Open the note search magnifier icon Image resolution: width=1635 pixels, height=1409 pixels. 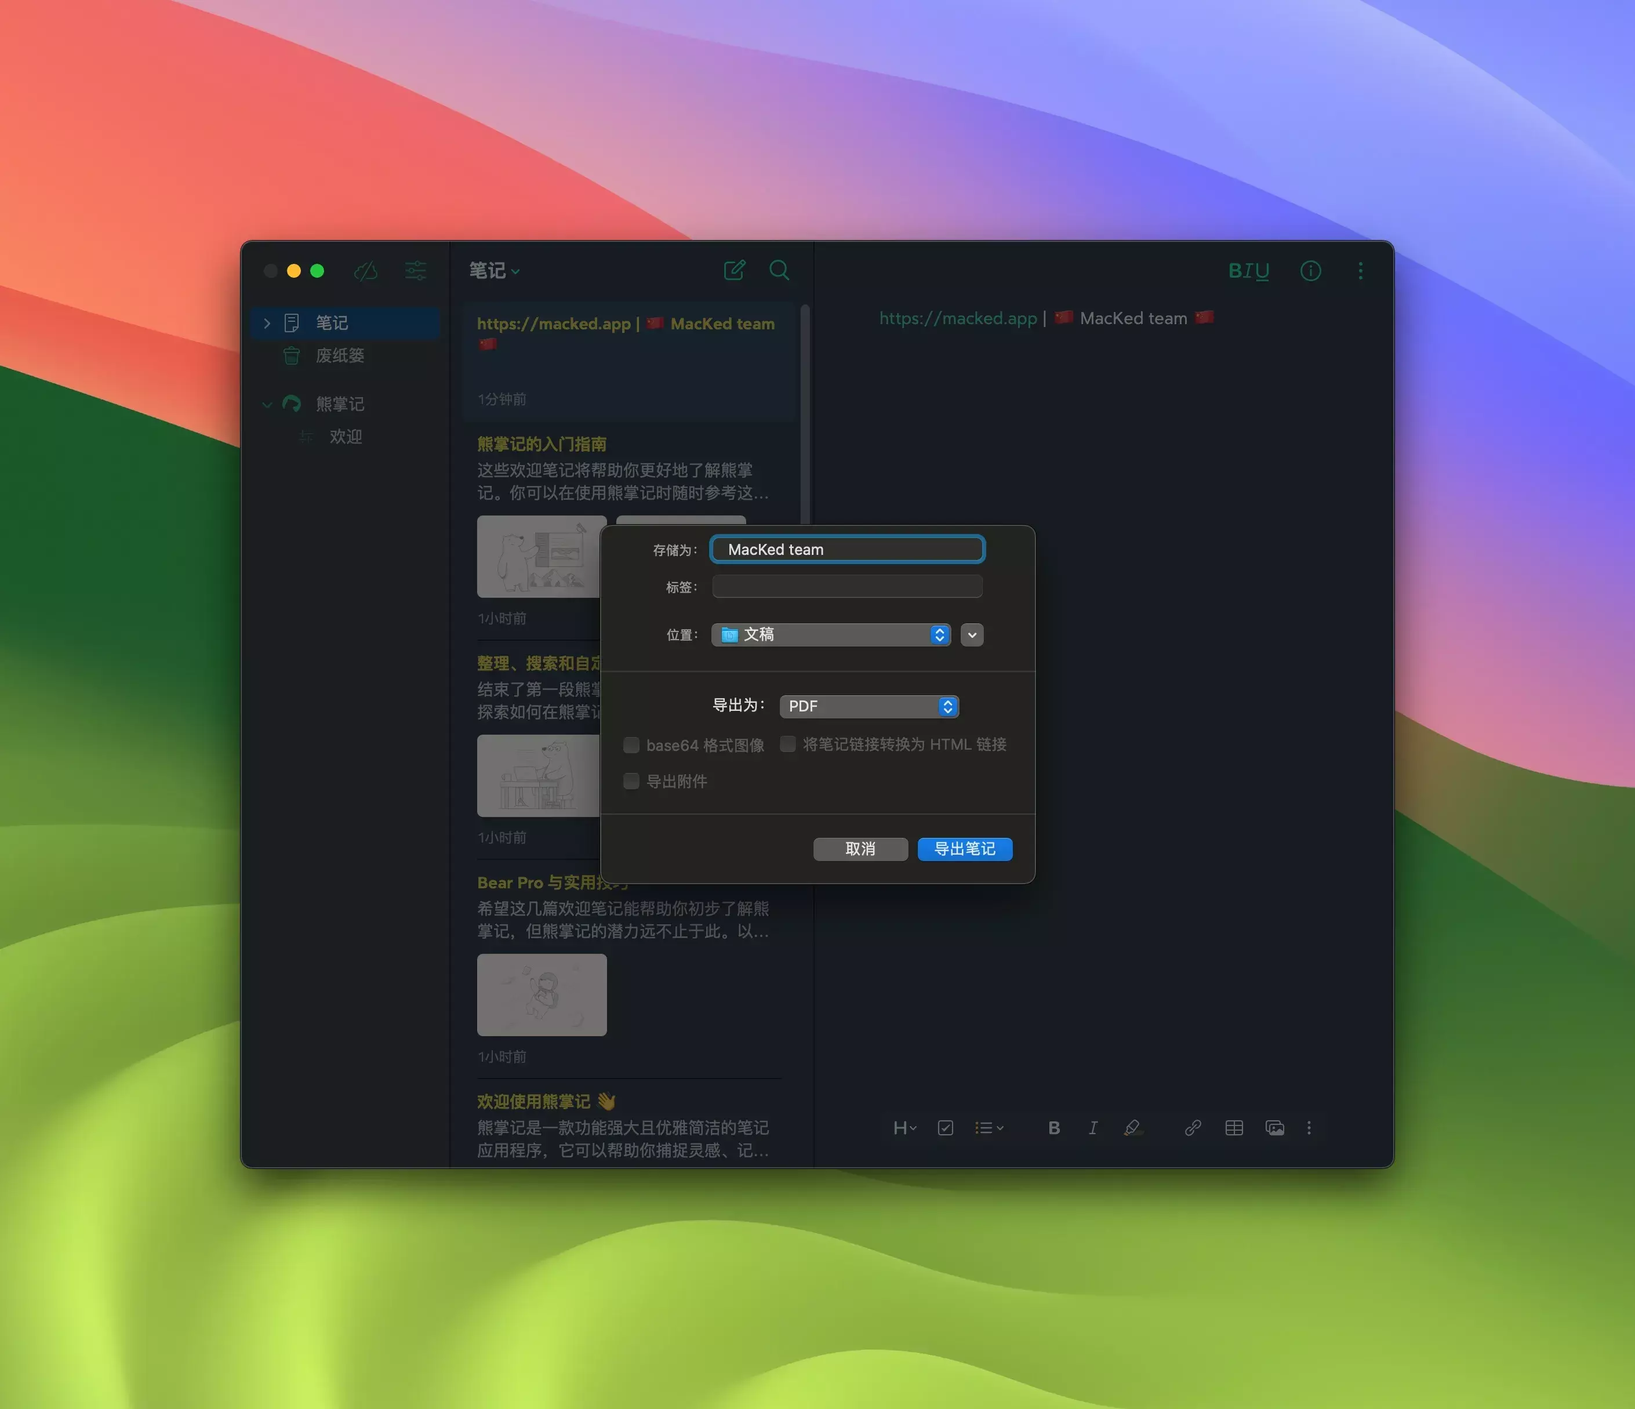(x=779, y=271)
